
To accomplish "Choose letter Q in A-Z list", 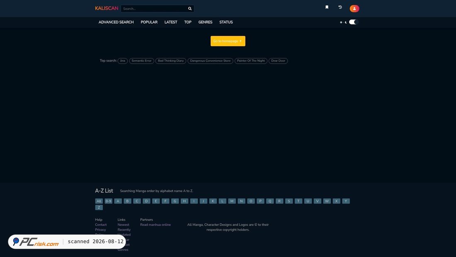I will click(270, 201).
